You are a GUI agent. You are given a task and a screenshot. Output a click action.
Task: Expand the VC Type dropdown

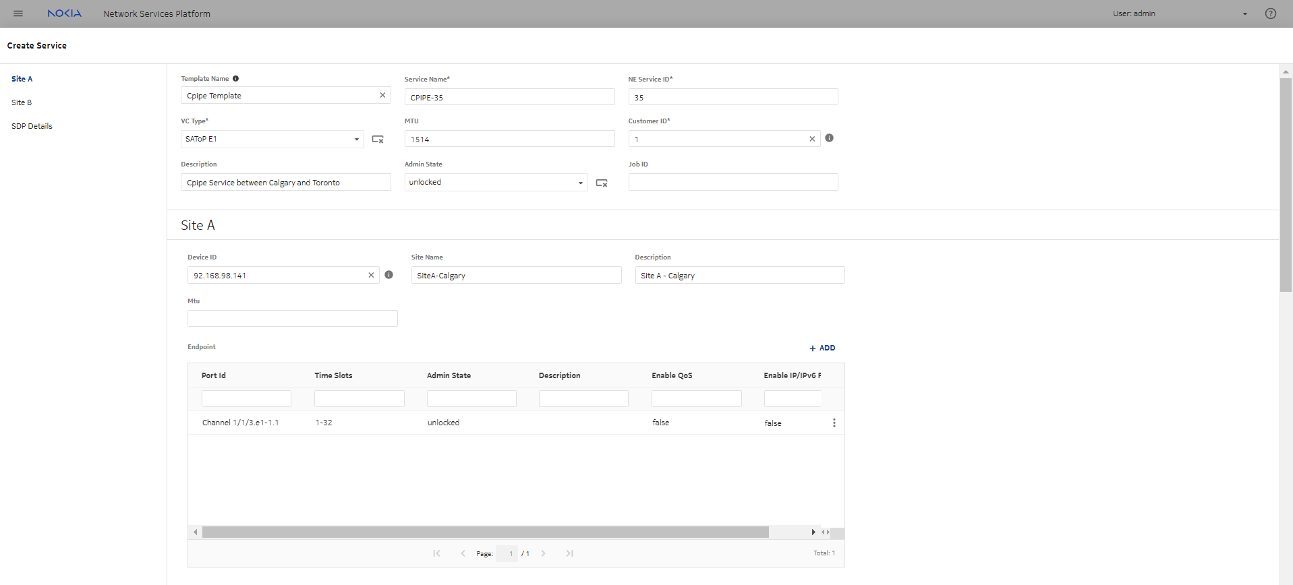tap(356, 140)
